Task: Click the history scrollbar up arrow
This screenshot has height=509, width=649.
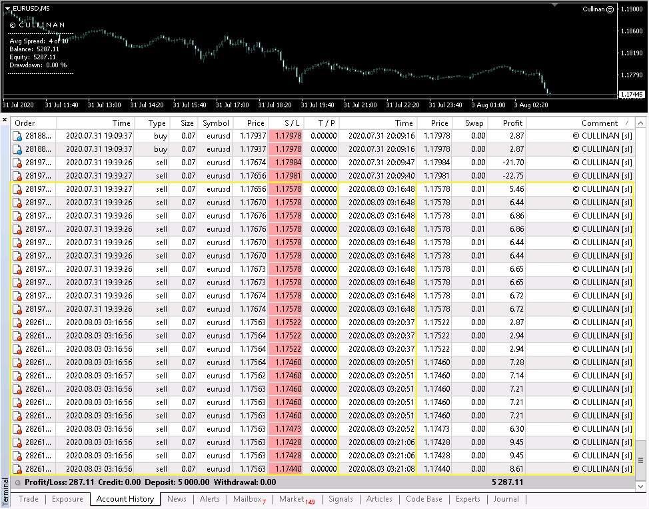Action: pyautogui.click(x=640, y=123)
